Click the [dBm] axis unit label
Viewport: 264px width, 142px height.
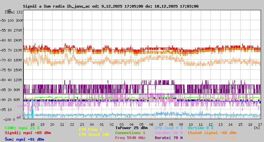point(10,12)
